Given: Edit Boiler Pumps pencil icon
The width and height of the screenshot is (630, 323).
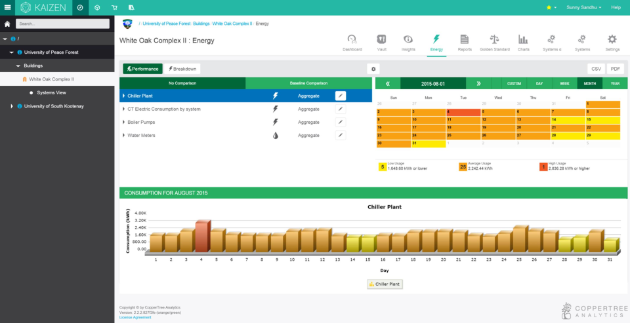Looking at the screenshot, I should point(341,122).
